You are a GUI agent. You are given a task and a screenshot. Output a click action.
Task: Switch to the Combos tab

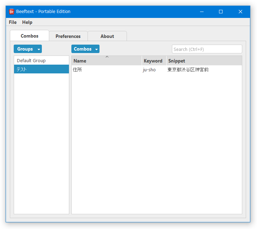click(30, 36)
